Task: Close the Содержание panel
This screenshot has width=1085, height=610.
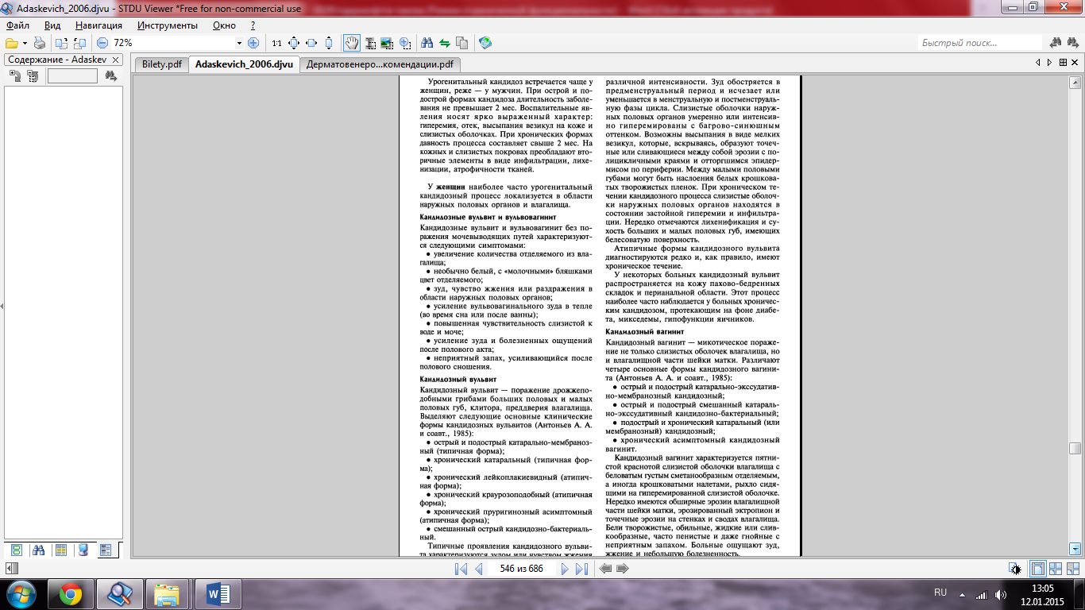Action: click(115, 60)
